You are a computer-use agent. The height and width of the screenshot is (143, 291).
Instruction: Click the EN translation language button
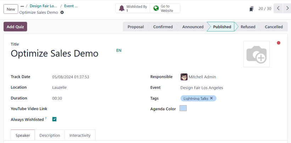(x=119, y=51)
